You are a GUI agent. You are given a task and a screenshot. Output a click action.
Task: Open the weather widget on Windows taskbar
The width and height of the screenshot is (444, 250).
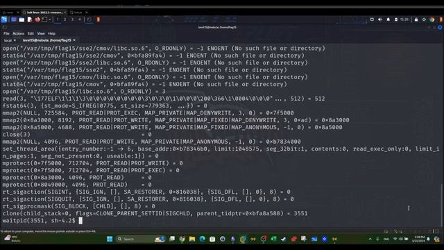coord(12,239)
